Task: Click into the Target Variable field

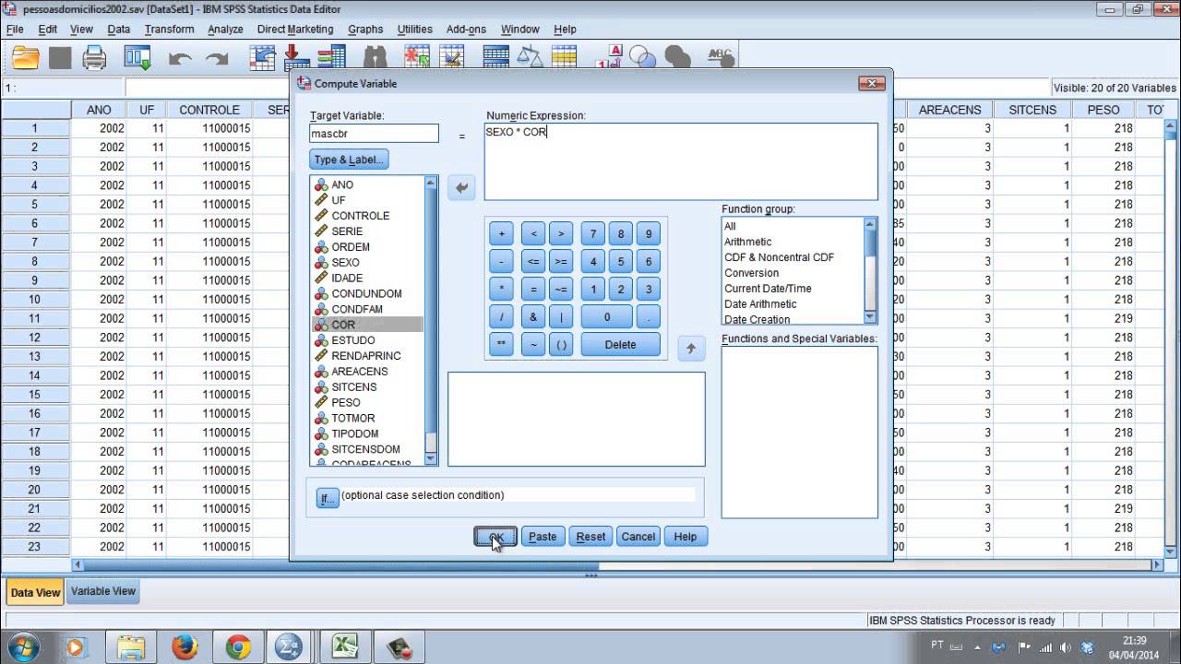Action: pos(374,134)
